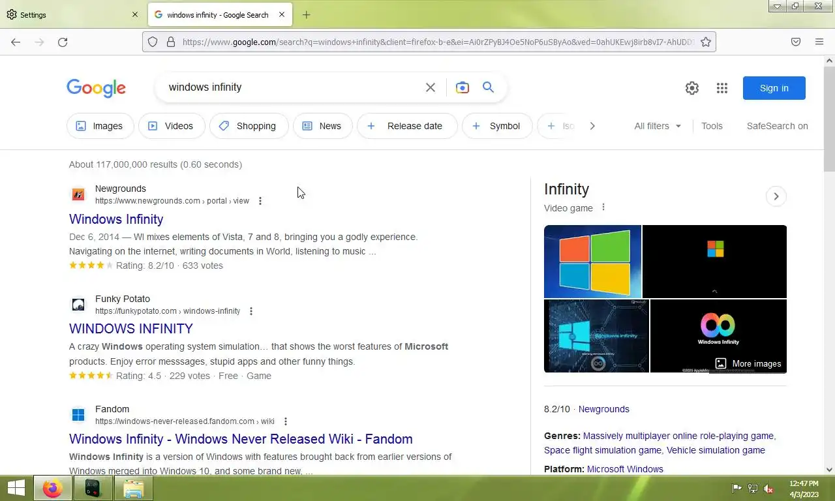This screenshot has height=501, width=835.
Task: Add the Symbol filter chip
Action: pos(496,126)
